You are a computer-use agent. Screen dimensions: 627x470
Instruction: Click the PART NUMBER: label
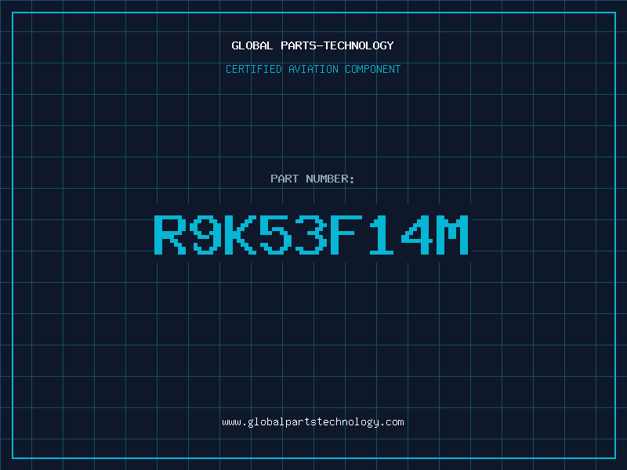tap(313, 179)
